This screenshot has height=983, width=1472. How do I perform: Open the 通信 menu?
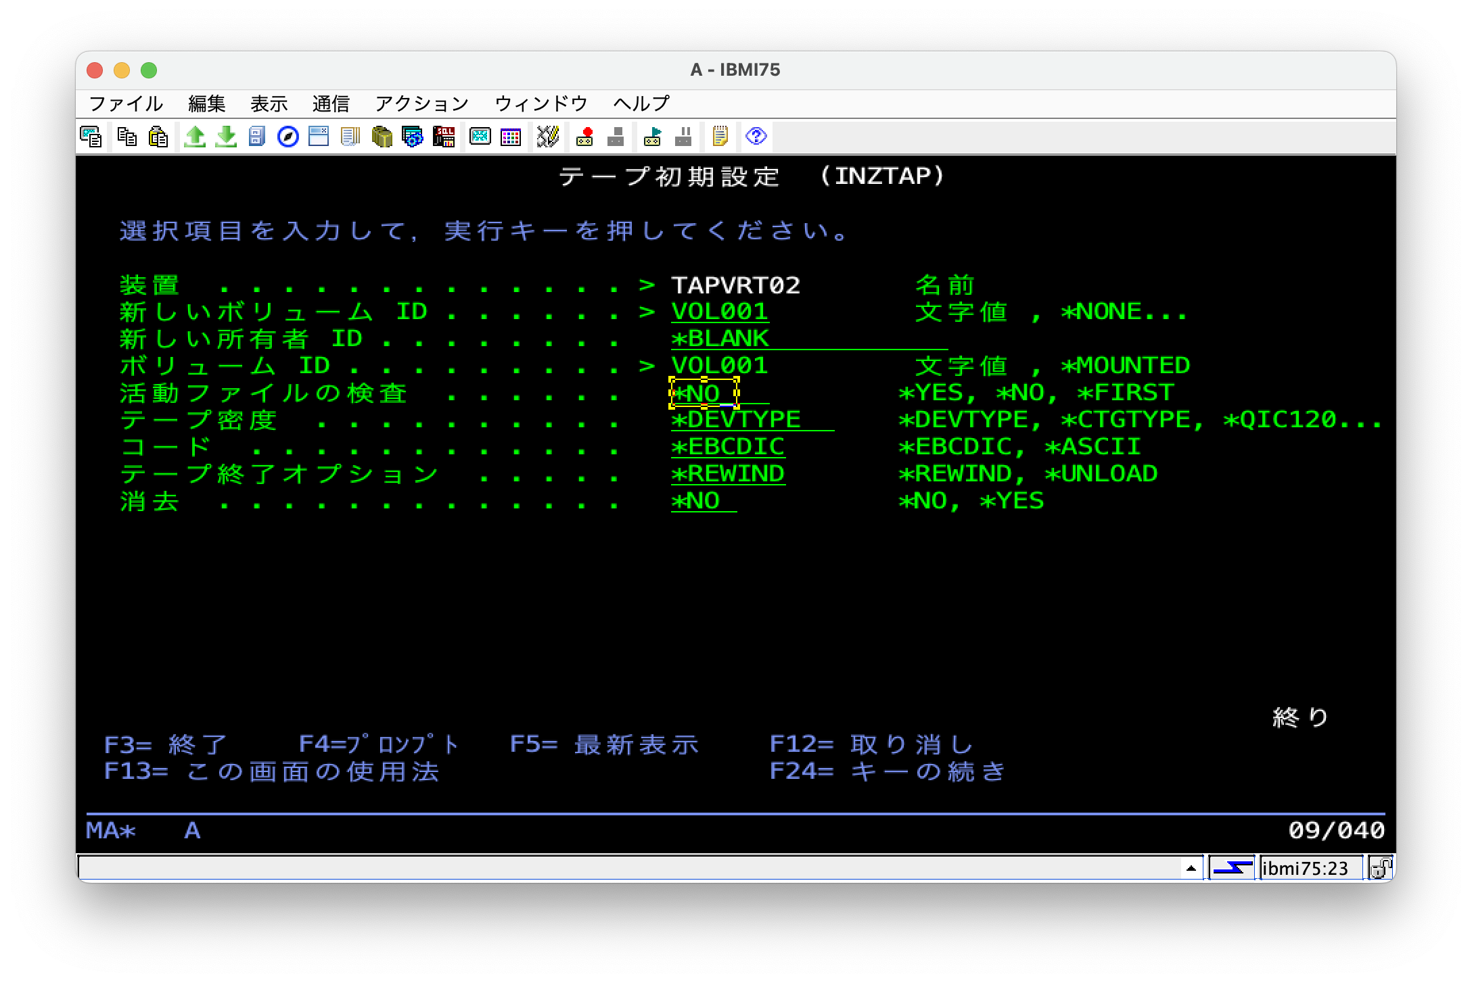[331, 102]
